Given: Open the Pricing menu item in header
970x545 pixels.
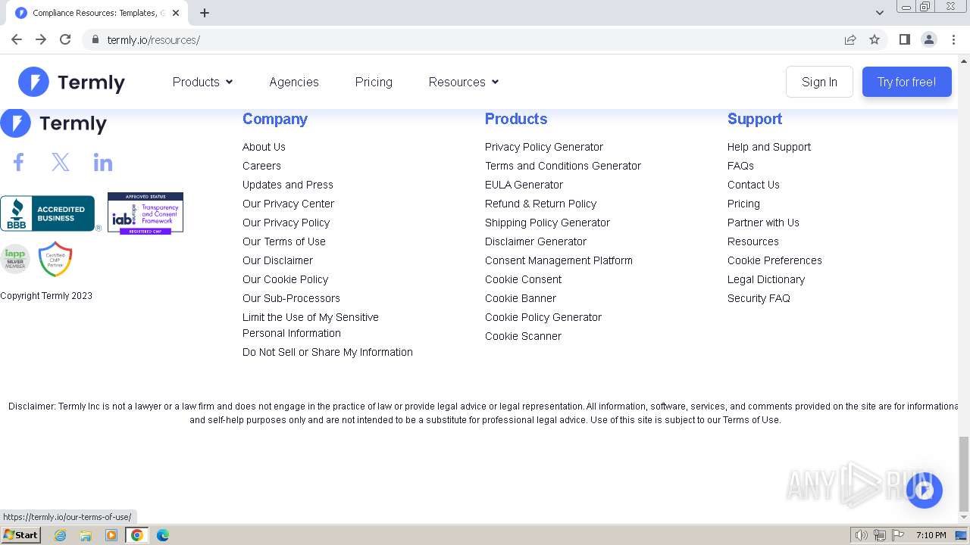Looking at the screenshot, I should point(374,82).
